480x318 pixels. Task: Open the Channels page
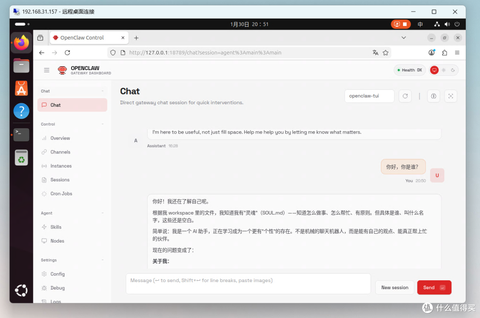[72, 152]
